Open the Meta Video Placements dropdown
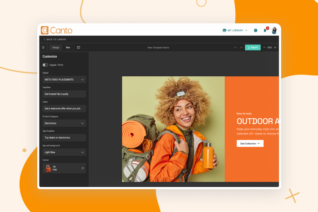 pyautogui.click(x=64, y=80)
